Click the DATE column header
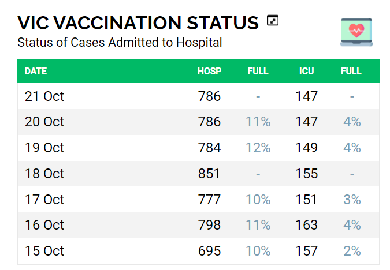This screenshot has height=270, width=390. click(36, 72)
